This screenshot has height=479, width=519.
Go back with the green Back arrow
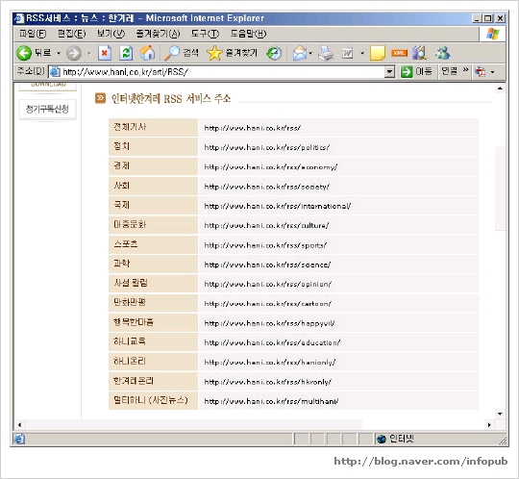click(24, 53)
